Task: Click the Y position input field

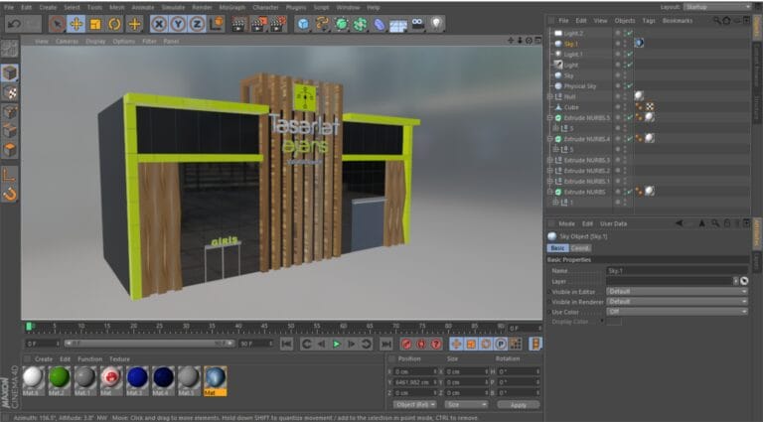Action: pyautogui.click(x=414, y=382)
